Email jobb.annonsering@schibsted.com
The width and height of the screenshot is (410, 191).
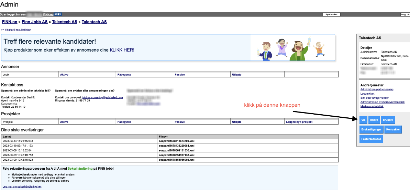102,97
